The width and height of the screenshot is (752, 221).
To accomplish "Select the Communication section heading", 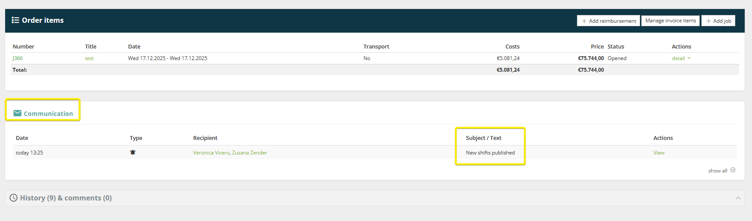I will (x=48, y=114).
